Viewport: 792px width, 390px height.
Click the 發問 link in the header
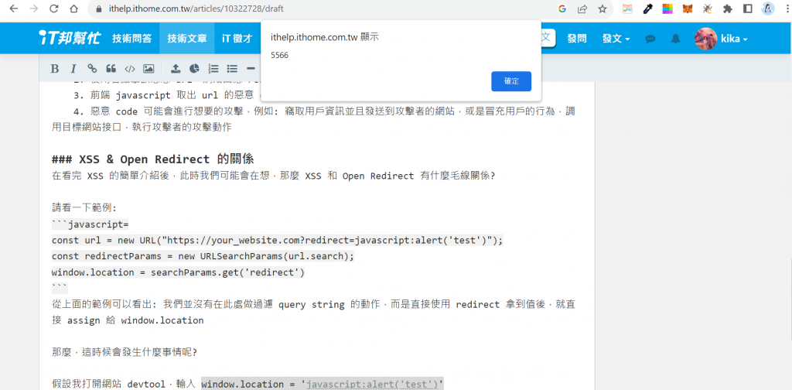(x=577, y=39)
